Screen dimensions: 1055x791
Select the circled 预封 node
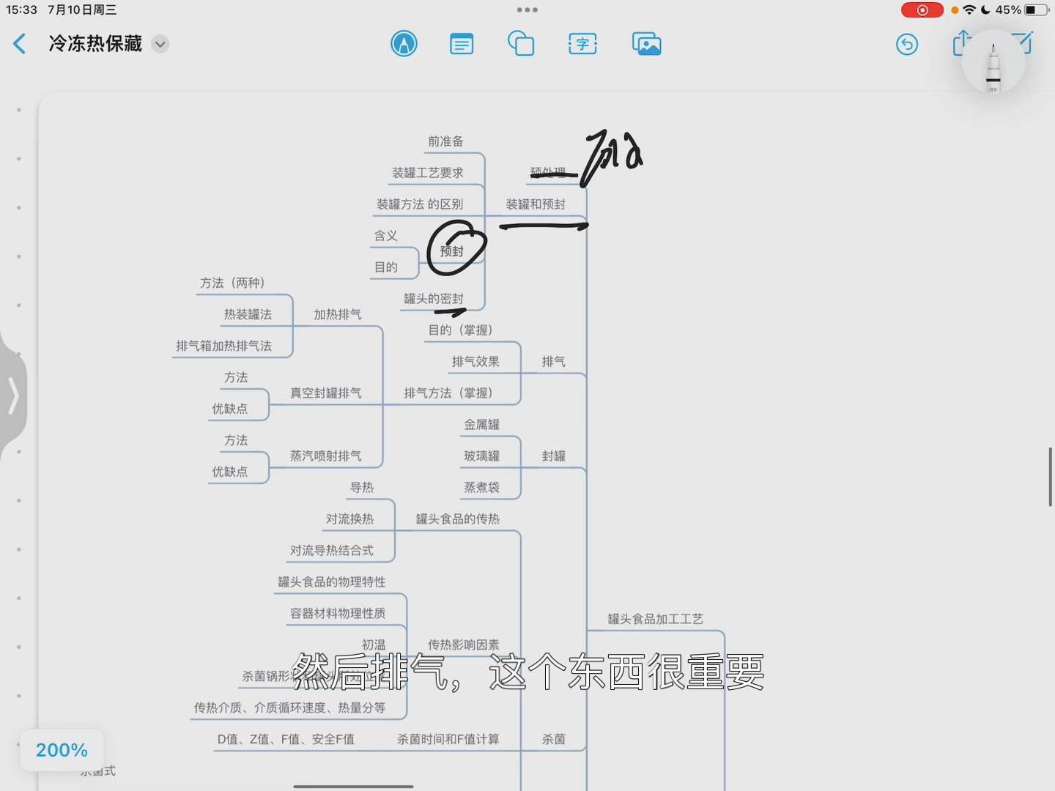click(452, 251)
